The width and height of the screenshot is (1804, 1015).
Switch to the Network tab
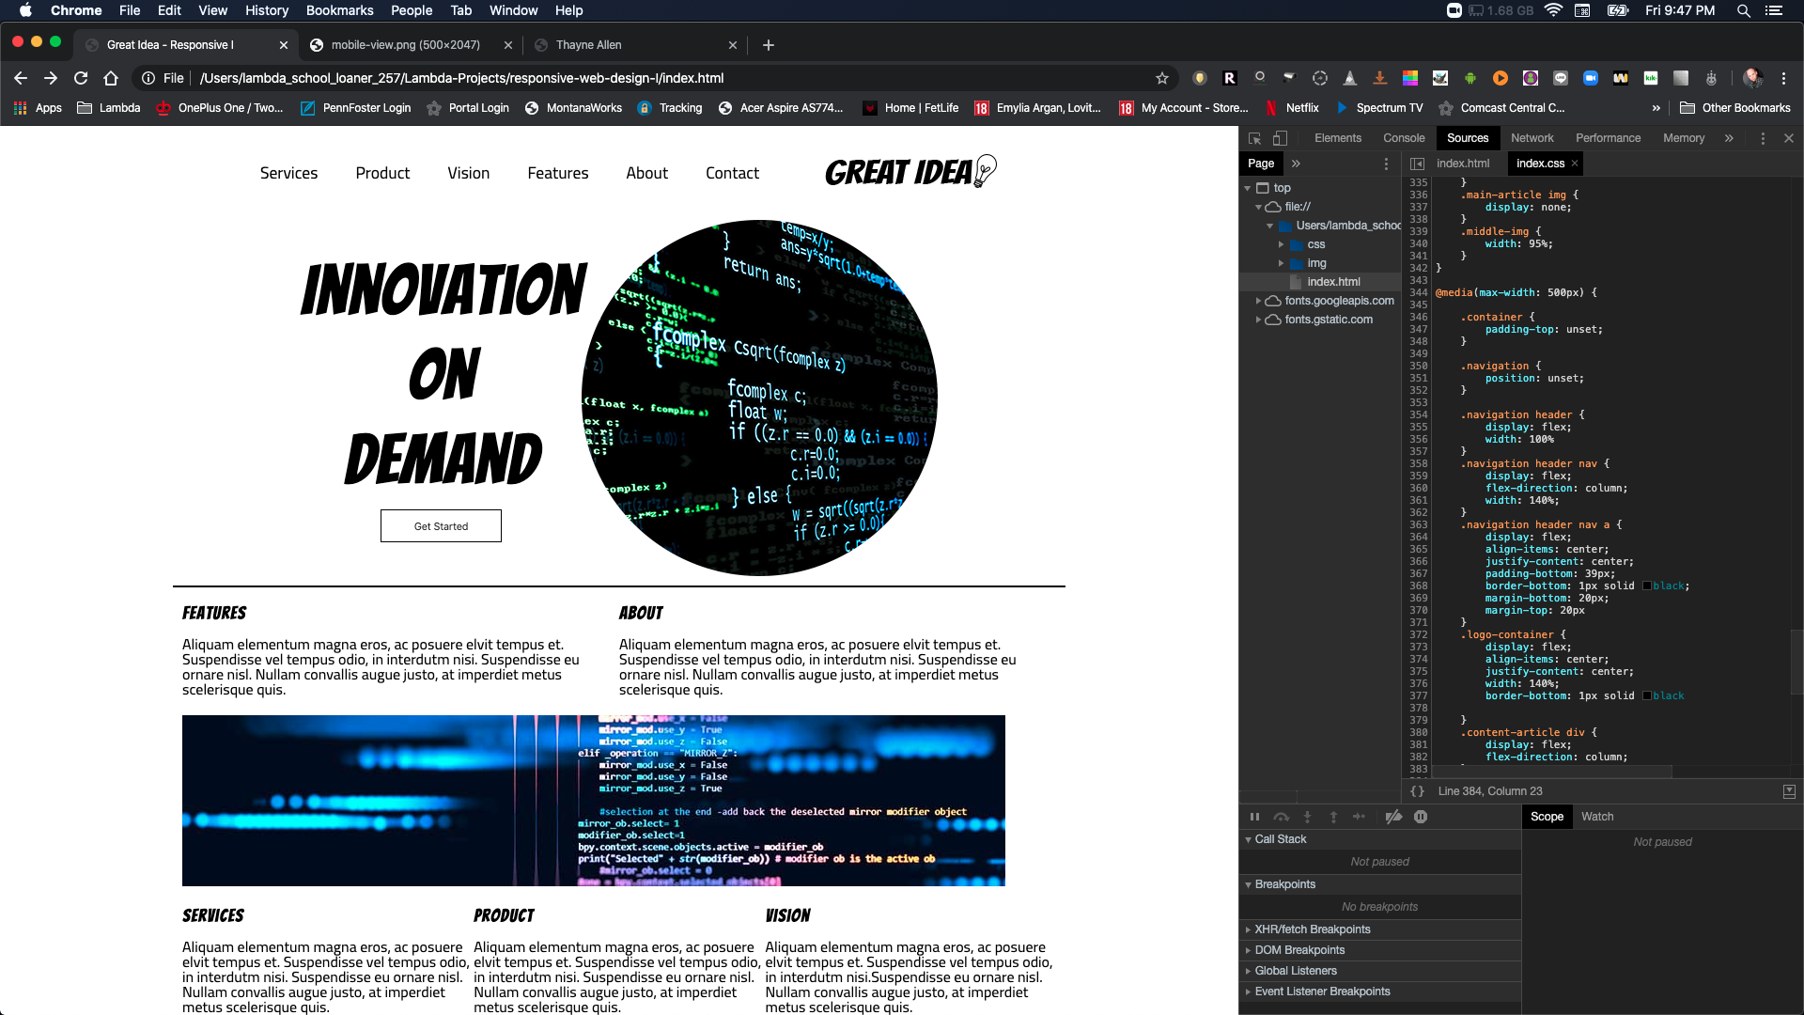(x=1532, y=138)
